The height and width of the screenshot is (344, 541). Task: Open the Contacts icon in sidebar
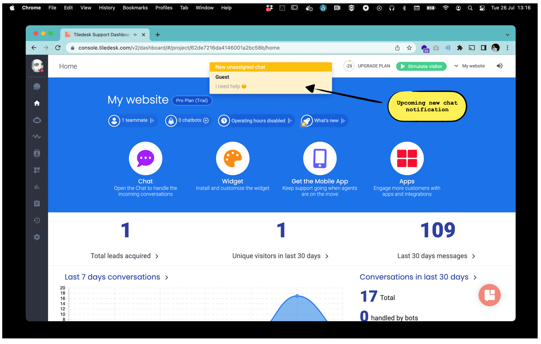[x=37, y=153]
